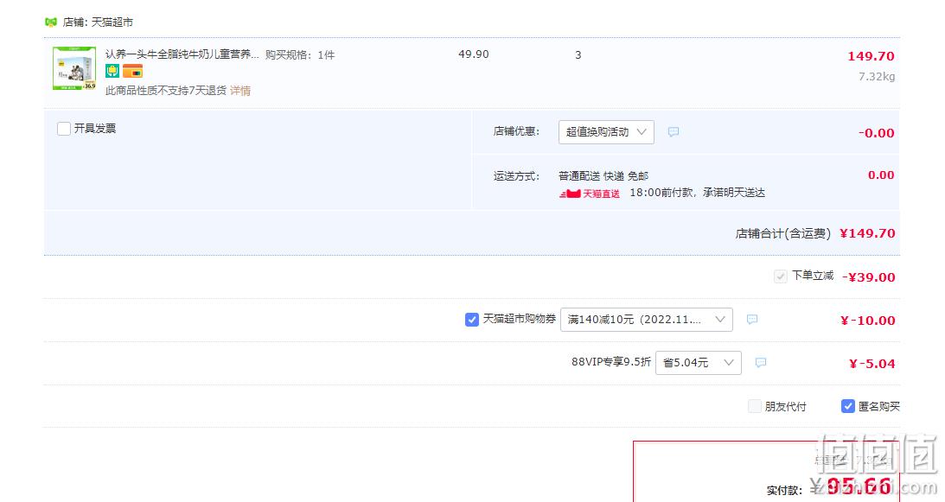Select the shipping text 普通配送 快递 免邮
Viewport: 945px width, 502px height.
point(603,176)
